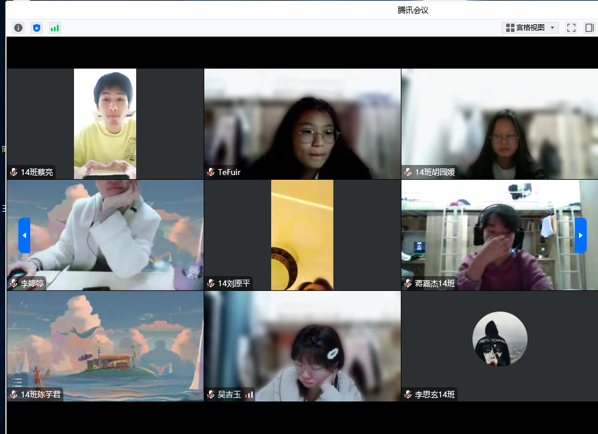Open the meeting info icon
The height and width of the screenshot is (434, 598).
(x=18, y=28)
